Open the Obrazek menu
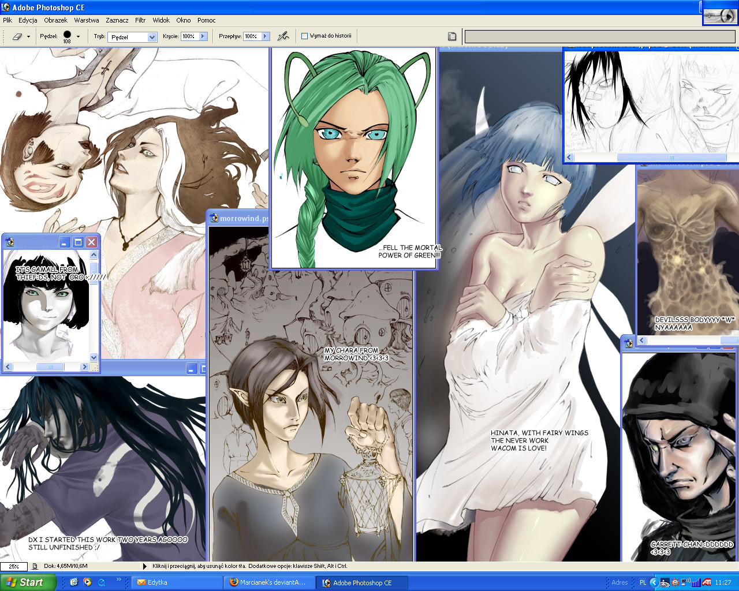This screenshot has height=591, width=739. coord(56,20)
